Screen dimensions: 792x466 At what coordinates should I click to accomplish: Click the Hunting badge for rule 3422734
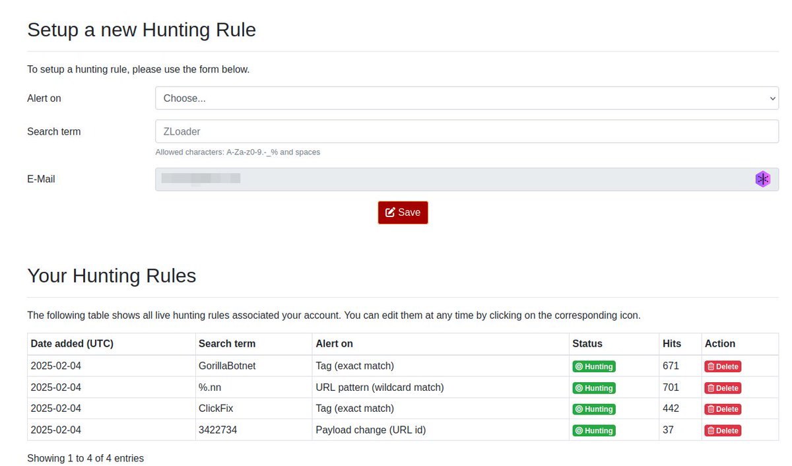point(594,430)
